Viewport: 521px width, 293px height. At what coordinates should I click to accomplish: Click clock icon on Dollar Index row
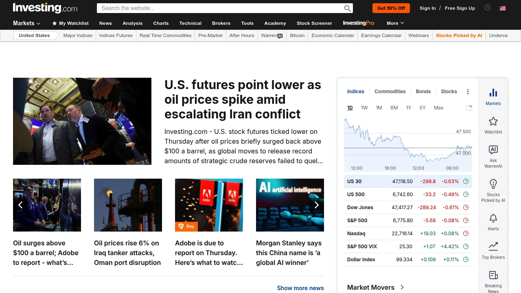click(x=466, y=260)
